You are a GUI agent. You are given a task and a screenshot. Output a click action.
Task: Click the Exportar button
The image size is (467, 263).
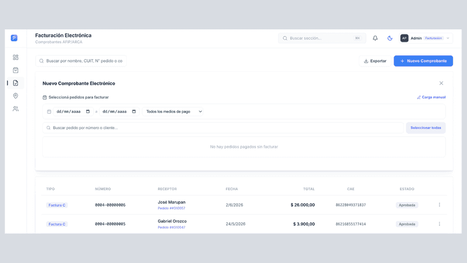point(375,61)
